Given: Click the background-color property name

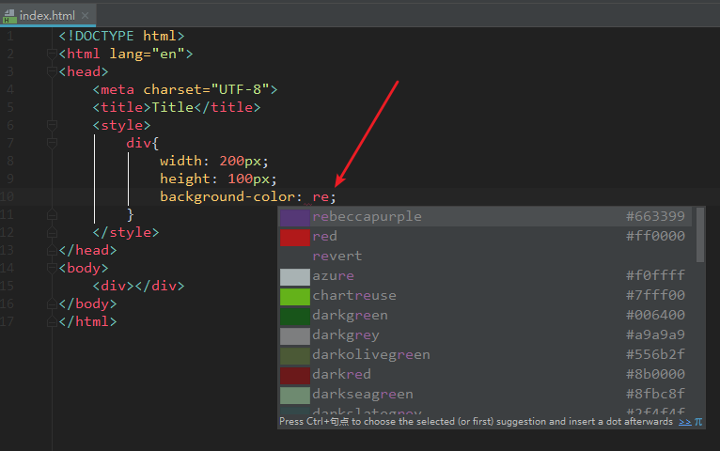Looking at the screenshot, I should 227,196.
